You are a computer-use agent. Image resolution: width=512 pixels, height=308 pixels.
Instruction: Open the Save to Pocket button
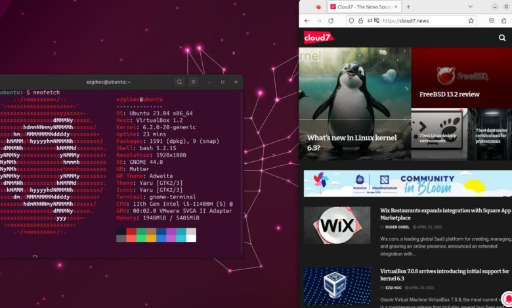492,20
